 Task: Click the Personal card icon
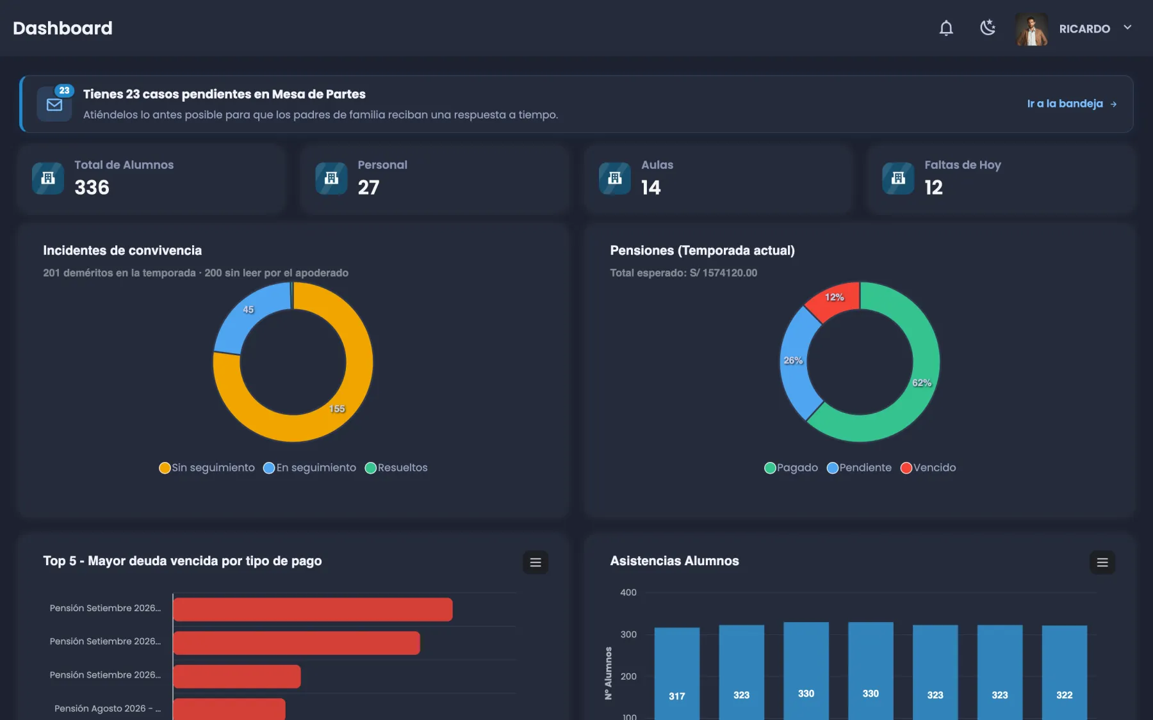click(331, 178)
